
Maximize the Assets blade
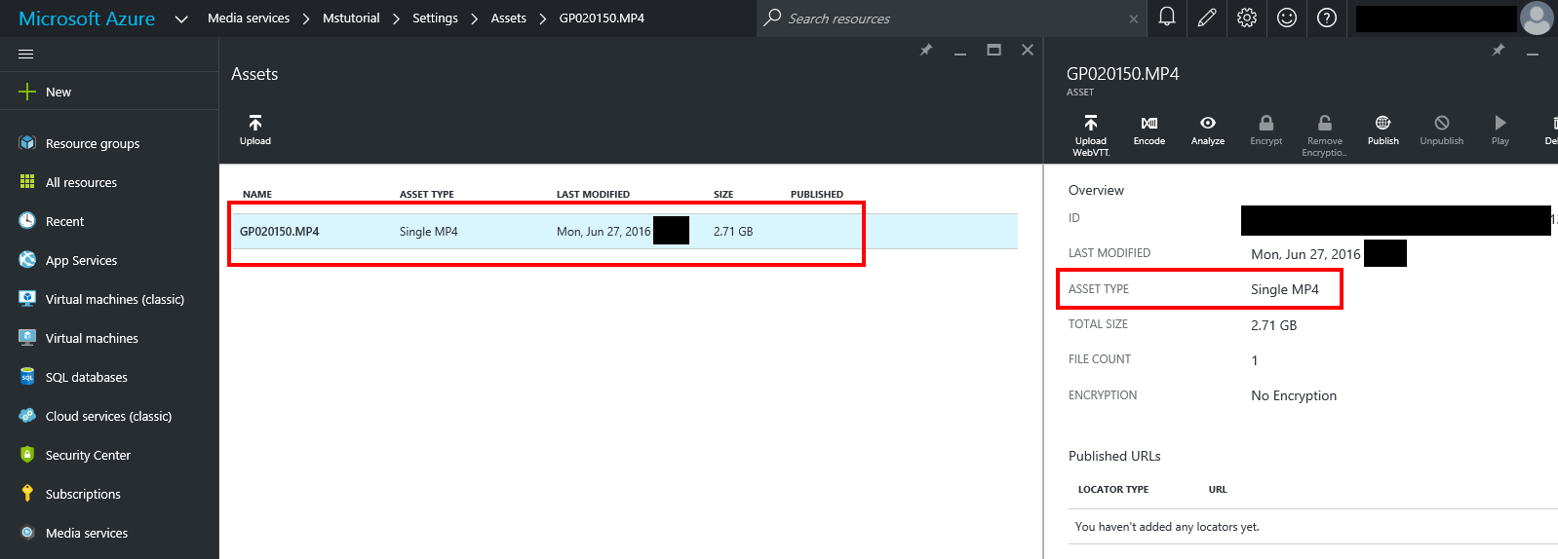[993, 50]
